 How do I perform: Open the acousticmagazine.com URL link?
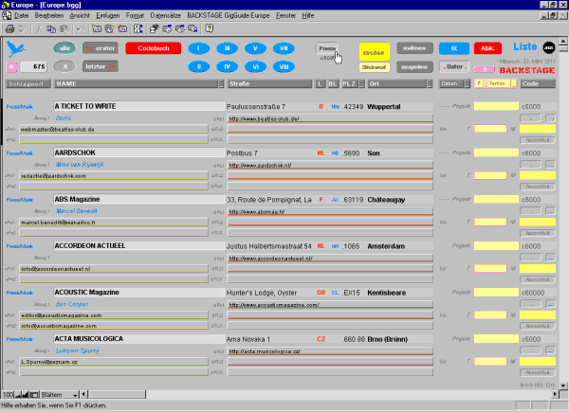coord(274,305)
